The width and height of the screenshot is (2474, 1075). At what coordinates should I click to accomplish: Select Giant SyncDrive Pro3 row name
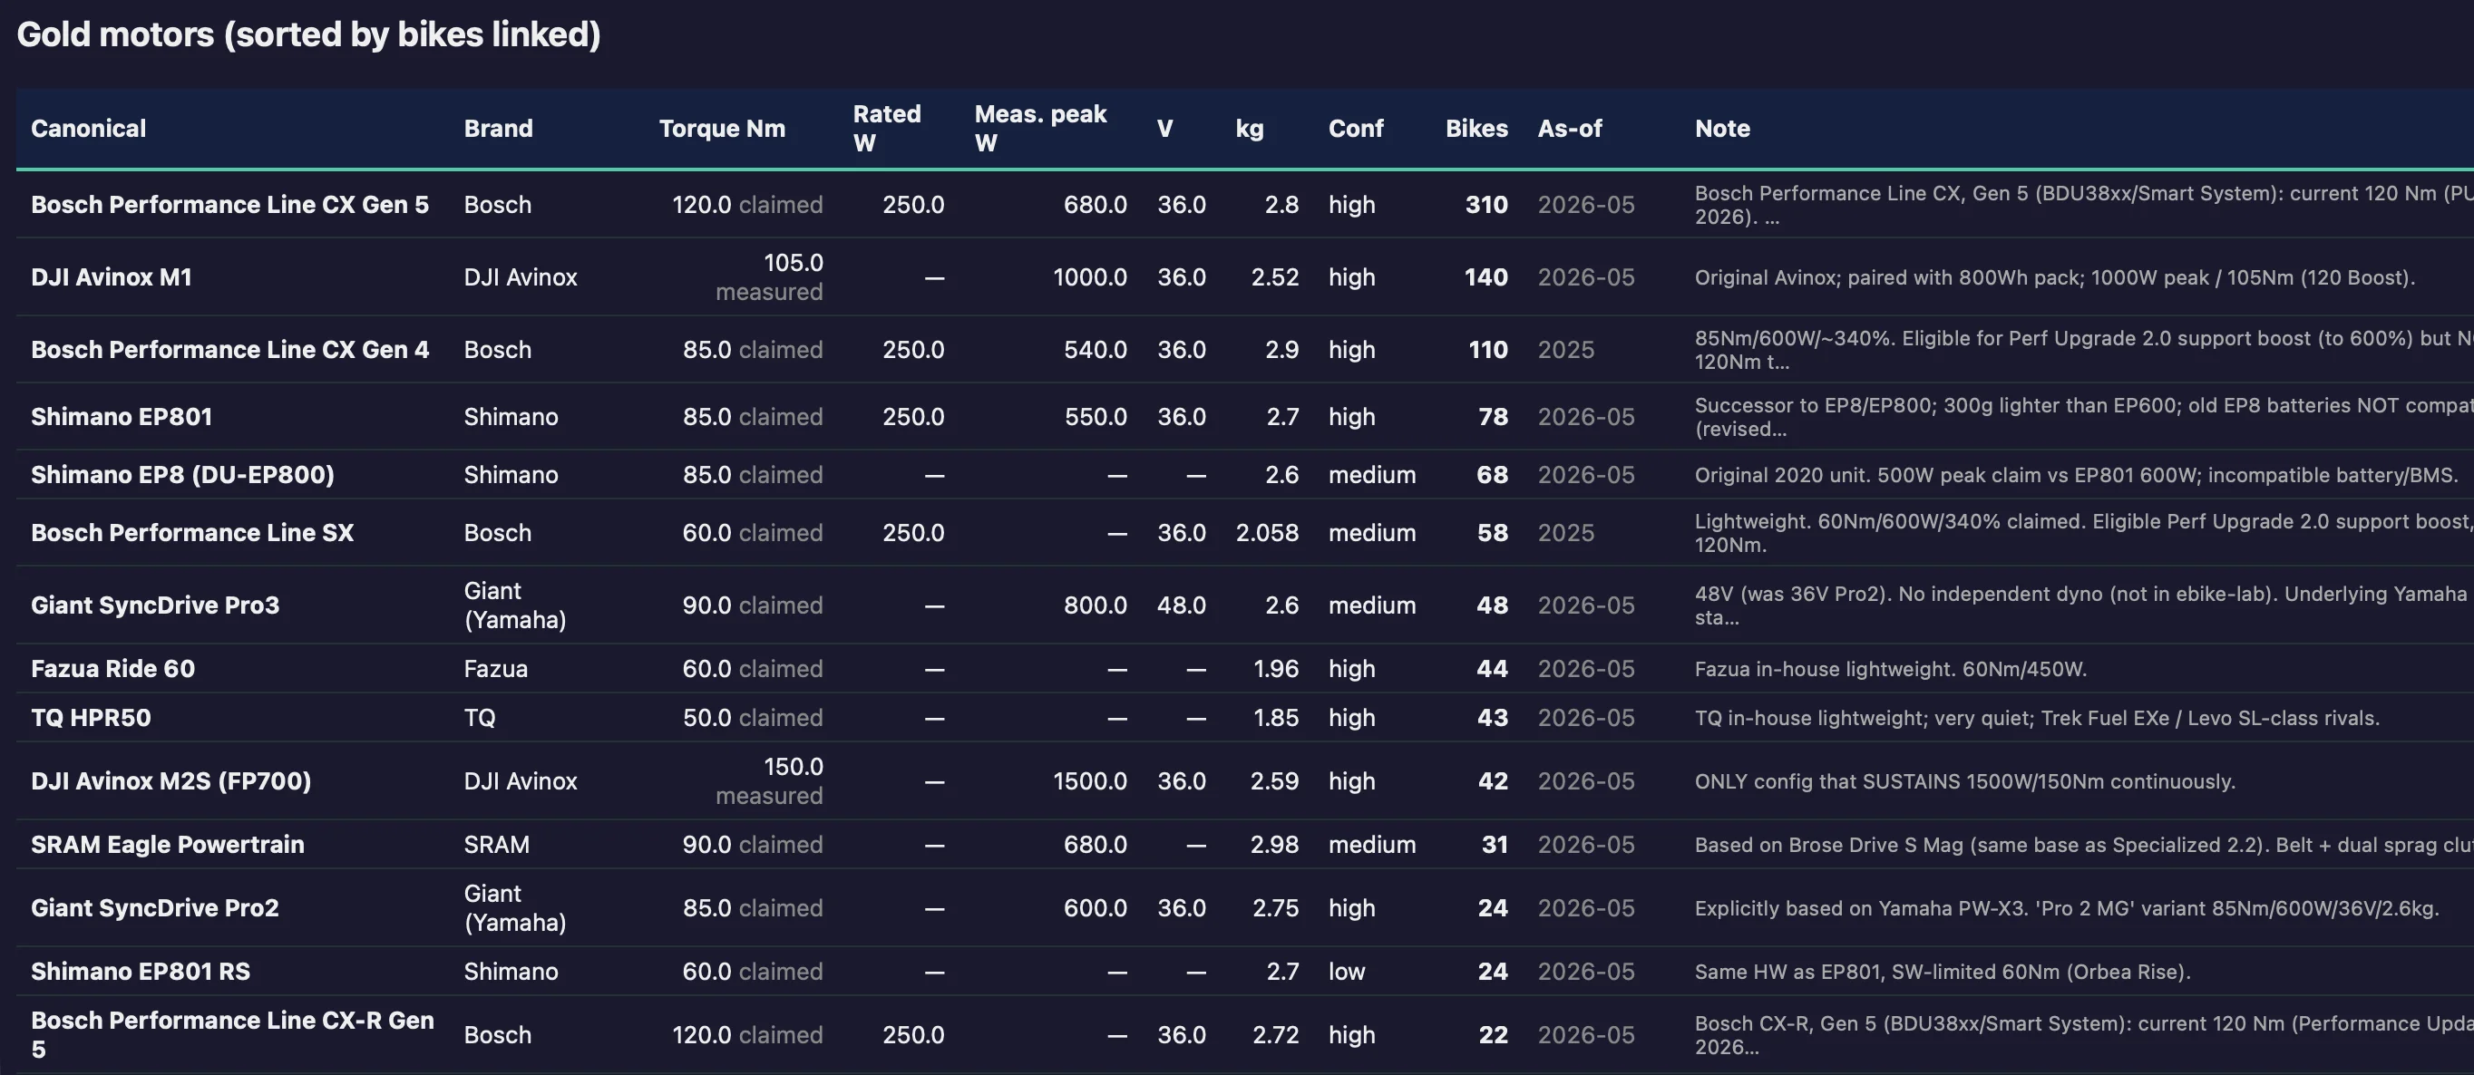[154, 605]
